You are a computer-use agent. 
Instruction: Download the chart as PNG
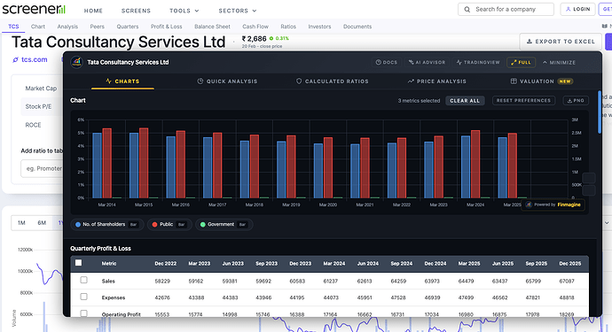point(576,101)
